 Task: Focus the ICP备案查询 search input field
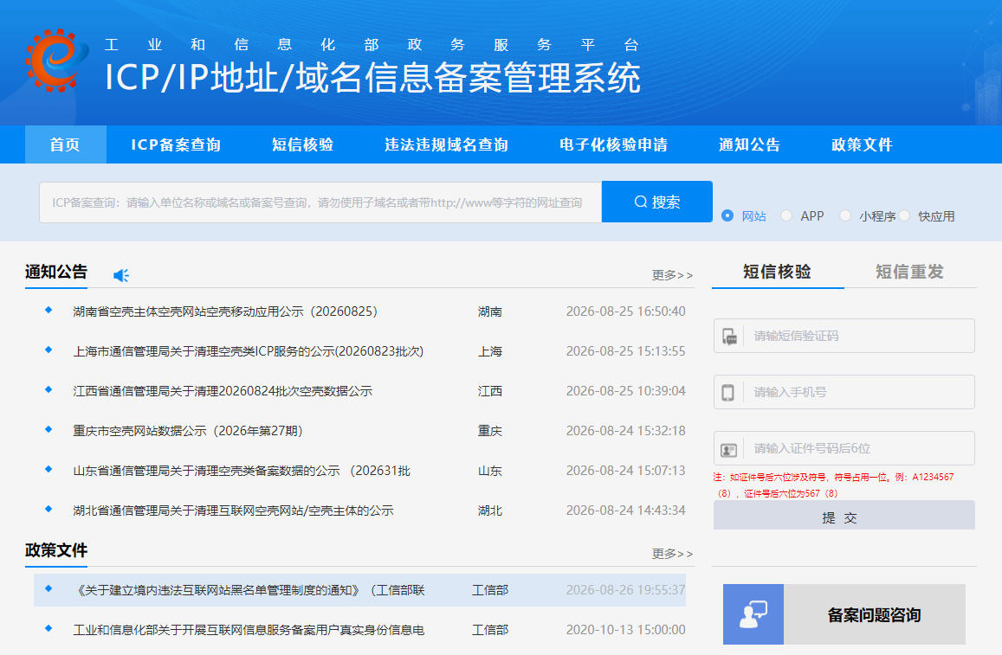pyautogui.click(x=320, y=202)
